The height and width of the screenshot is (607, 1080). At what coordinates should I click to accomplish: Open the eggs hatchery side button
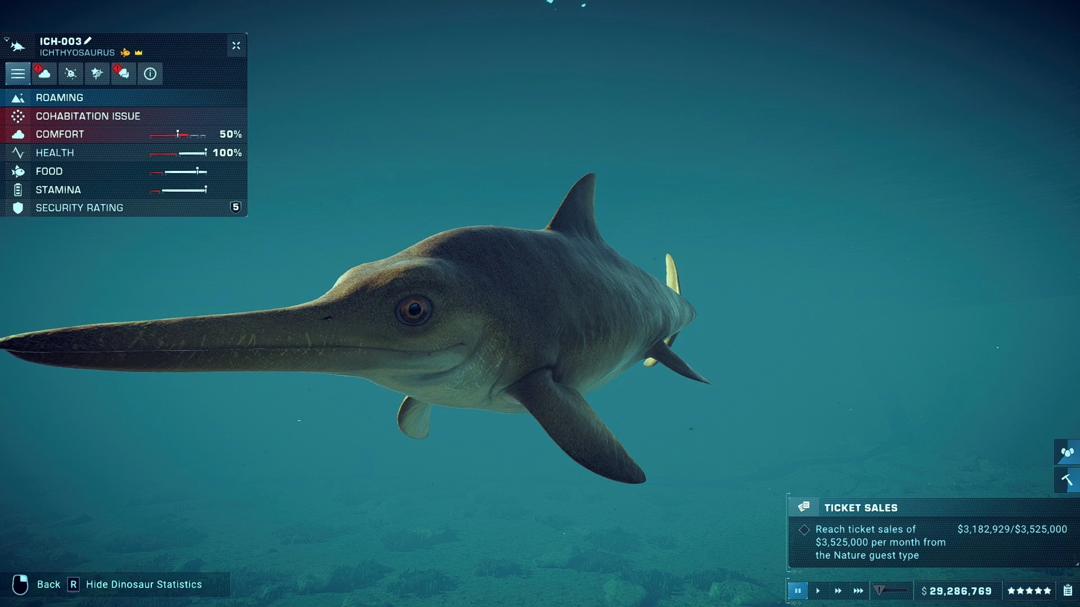[1067, 452]
